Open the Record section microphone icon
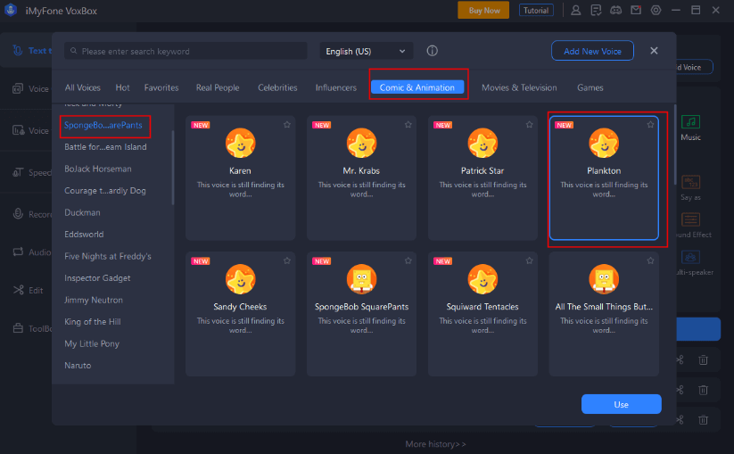The width and height of the screenshot is (734, 454). coord(18,214)
